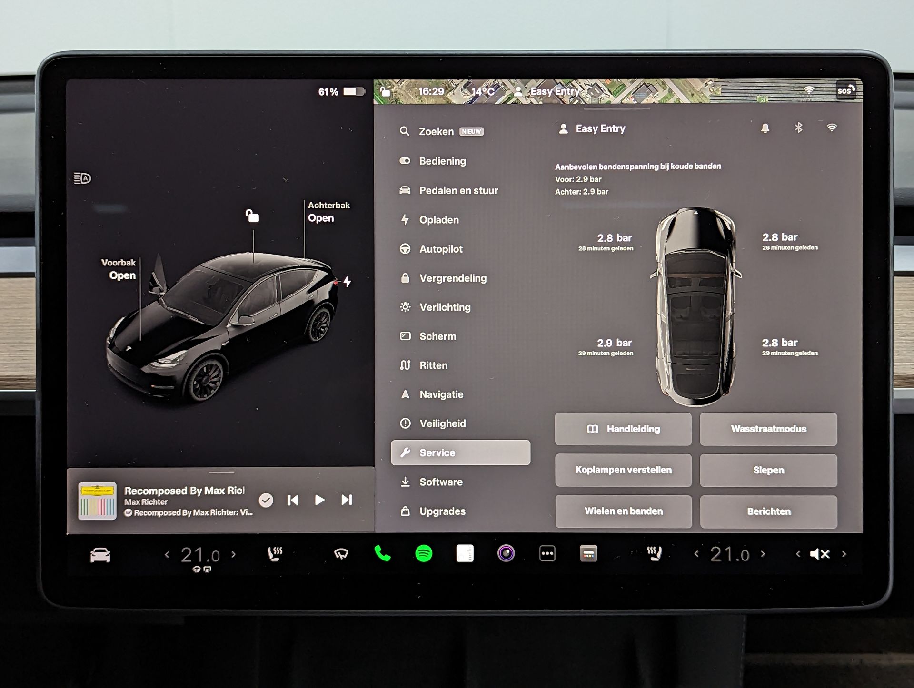Toggle the saved checkmark for this track
Screen dimensions: 914x688
(266, 500)
